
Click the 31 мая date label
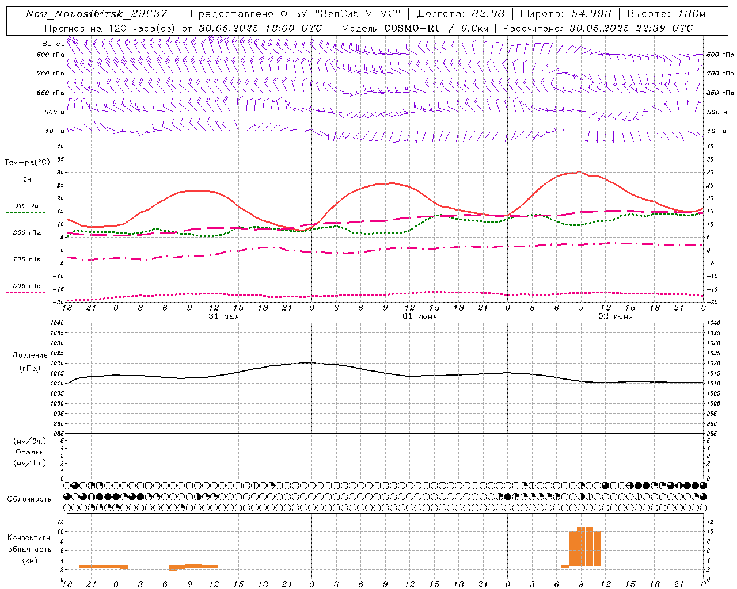click(223, 316)
